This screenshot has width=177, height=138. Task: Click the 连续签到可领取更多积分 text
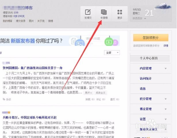146,46
